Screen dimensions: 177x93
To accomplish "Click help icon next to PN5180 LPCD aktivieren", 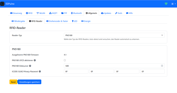I will click(35, 60).
